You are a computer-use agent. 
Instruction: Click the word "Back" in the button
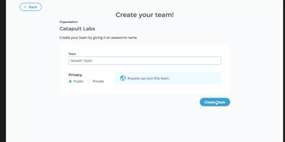33,7
